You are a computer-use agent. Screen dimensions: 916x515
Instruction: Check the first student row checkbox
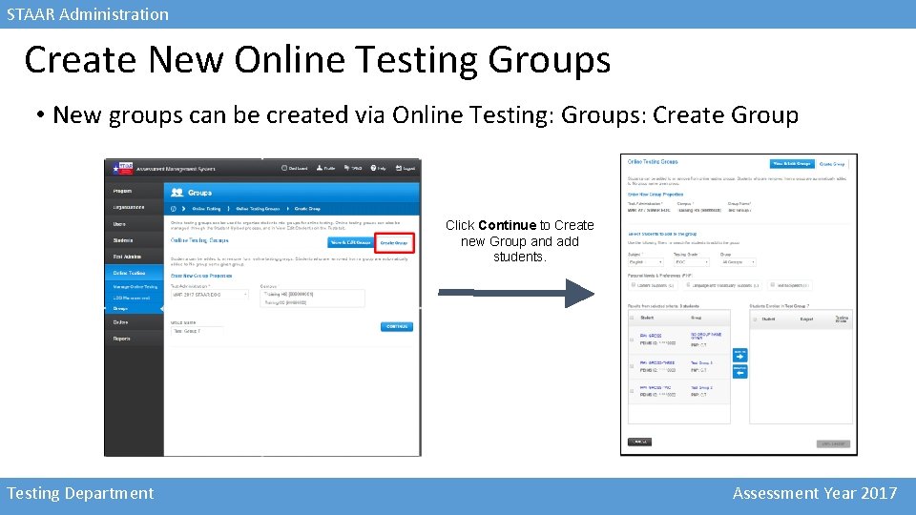(632, 340)
